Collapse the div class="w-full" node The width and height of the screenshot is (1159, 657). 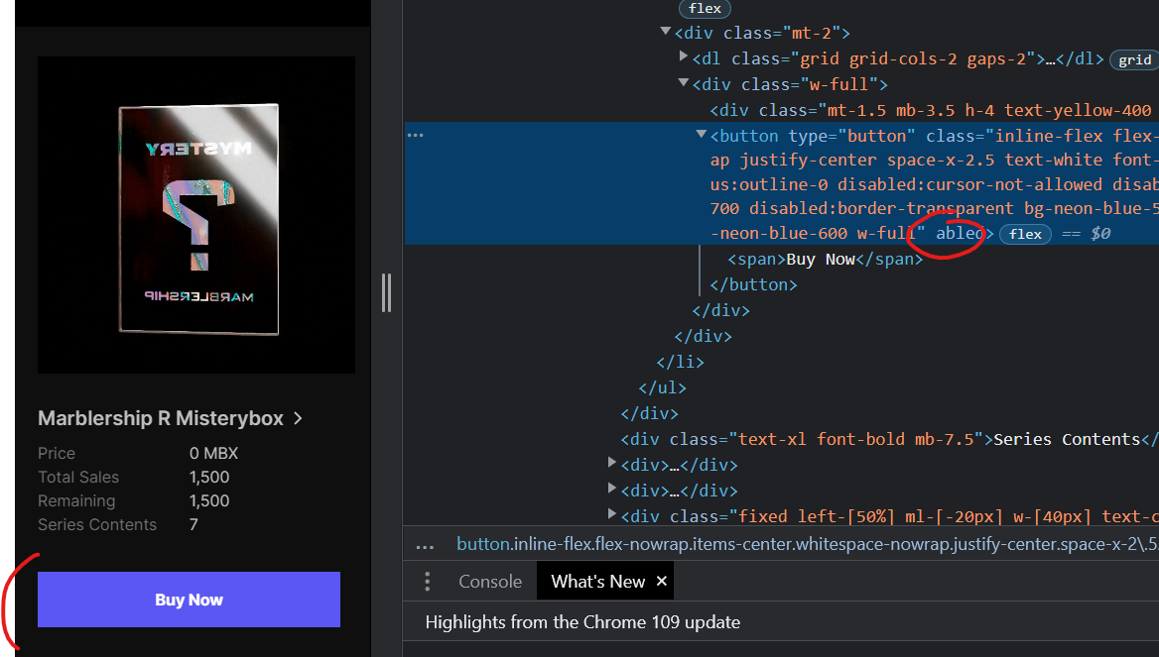(684, 84)
